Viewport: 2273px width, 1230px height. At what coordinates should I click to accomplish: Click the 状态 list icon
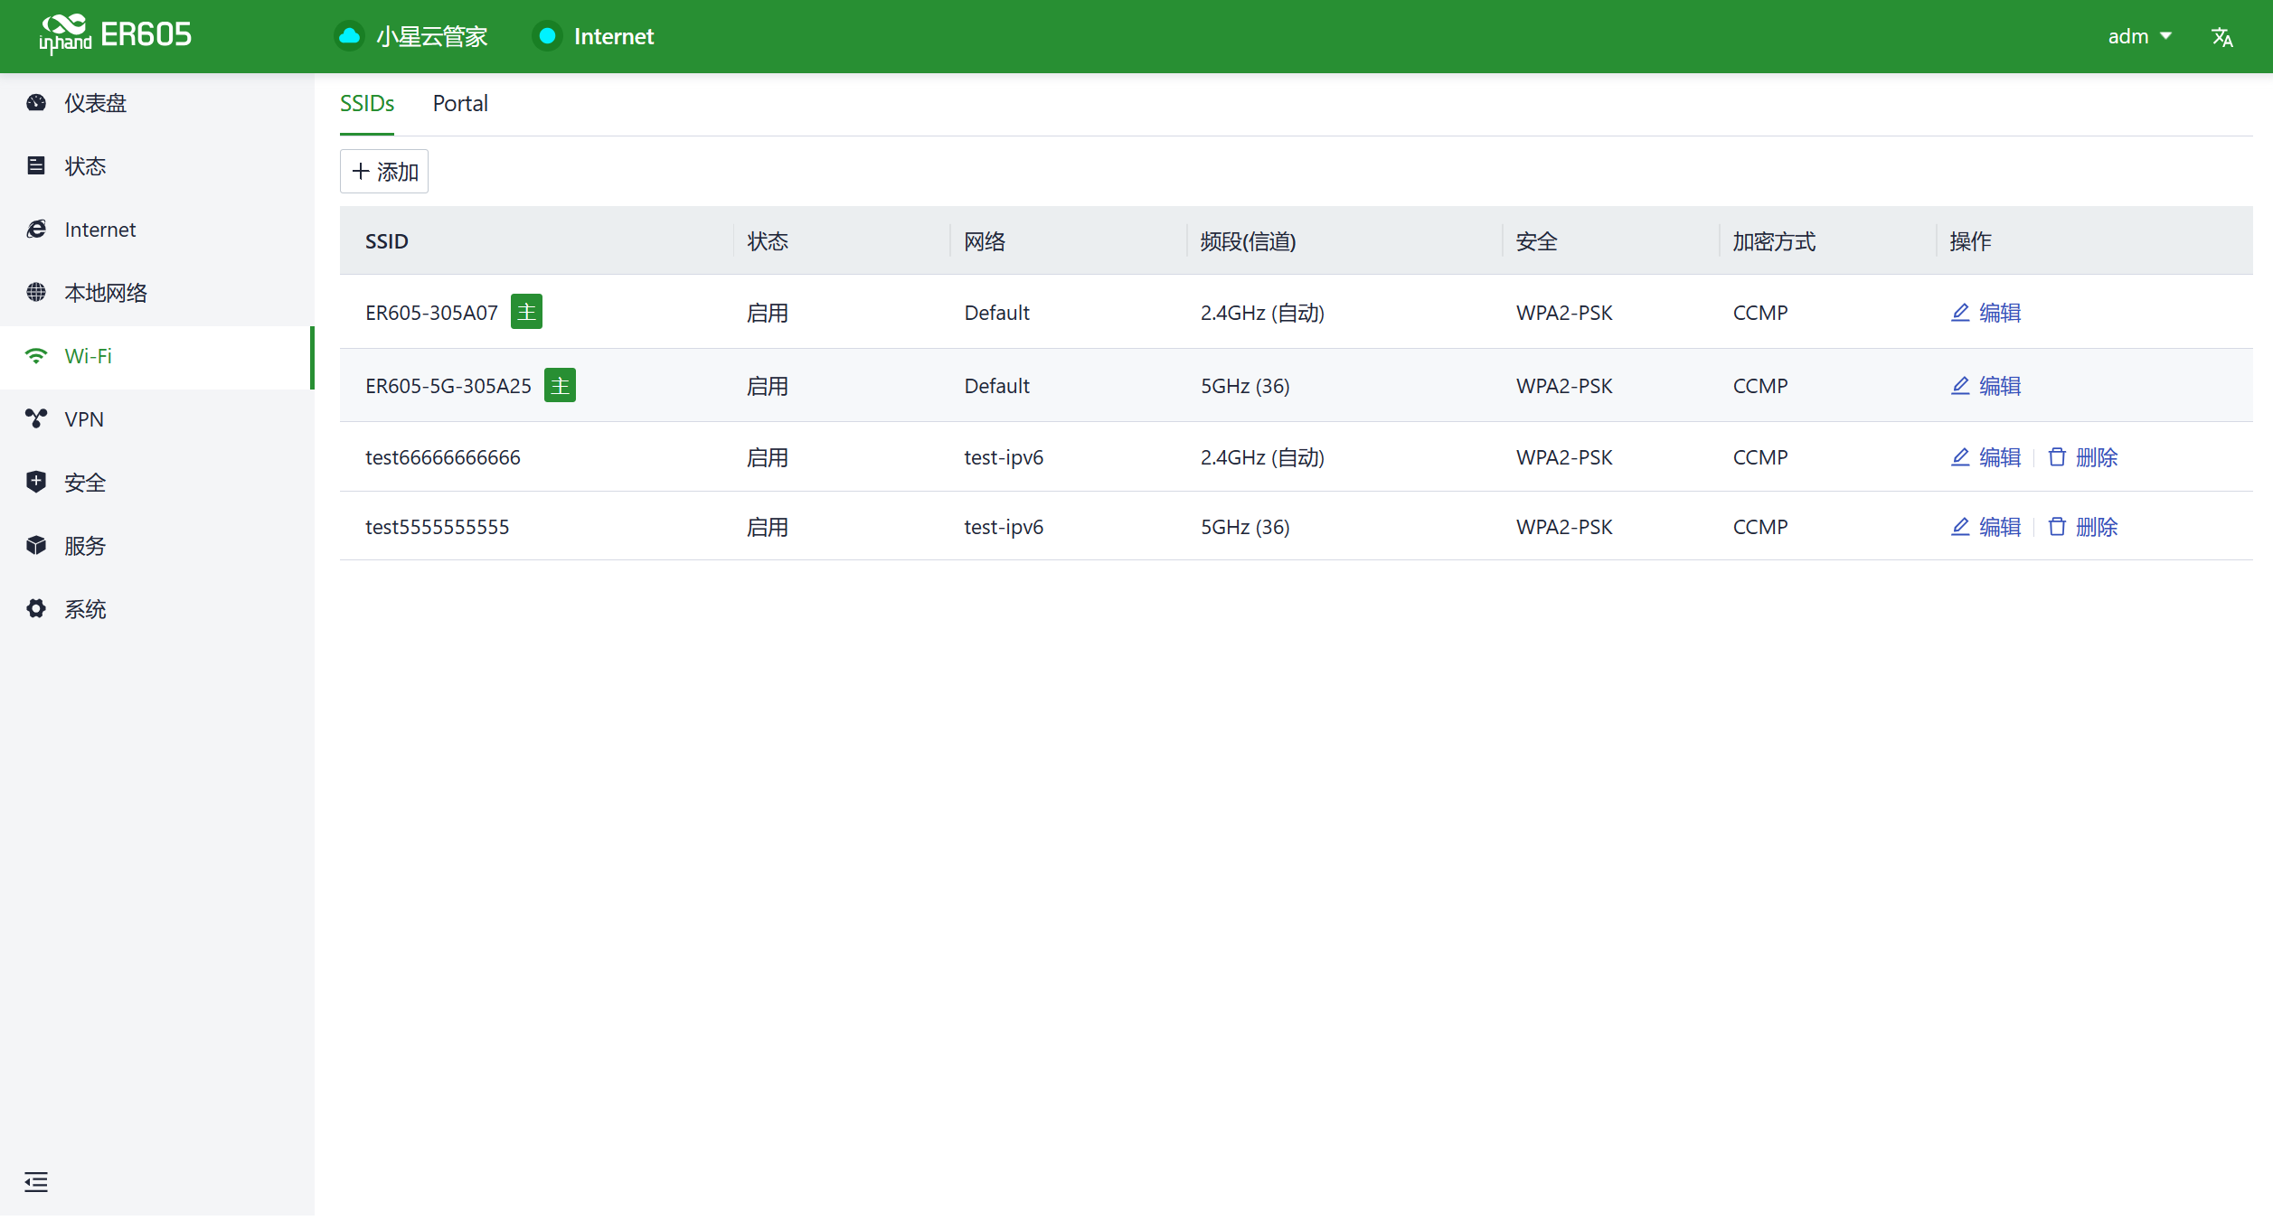click(36, 165)
